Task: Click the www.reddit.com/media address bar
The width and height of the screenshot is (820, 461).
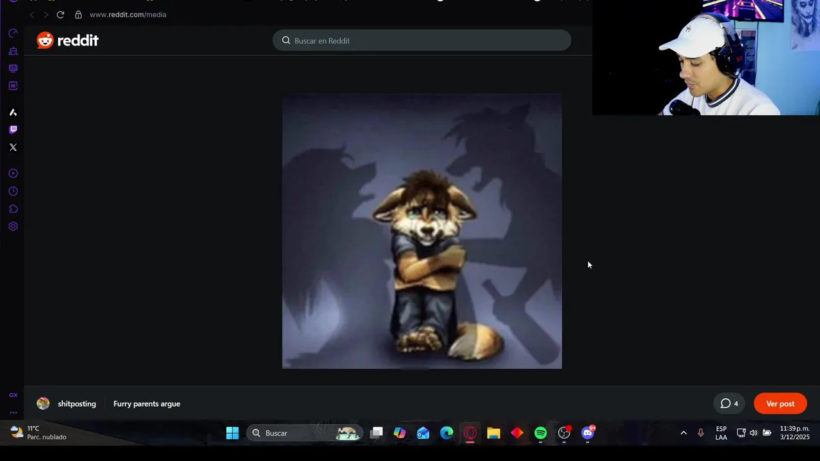Action: [x=128, y=15]
